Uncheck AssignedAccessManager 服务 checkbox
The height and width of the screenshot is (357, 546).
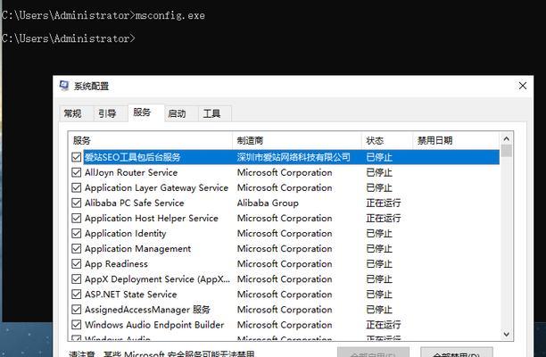point(76,310)
